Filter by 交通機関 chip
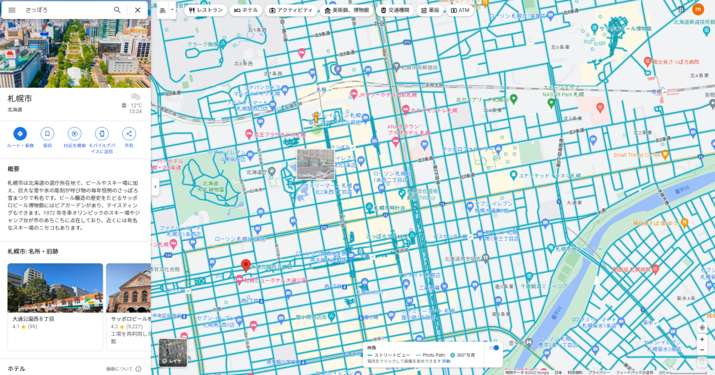This screenshot has height=375, width=715. (395, 10)
